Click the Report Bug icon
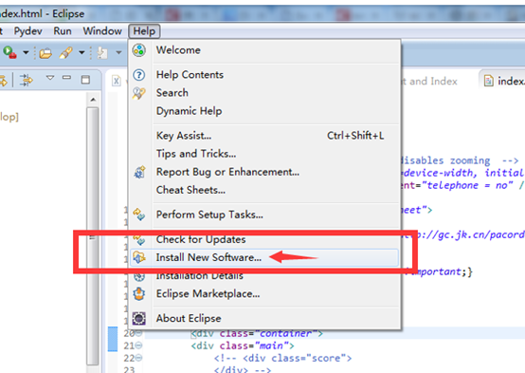 (139, 172)
